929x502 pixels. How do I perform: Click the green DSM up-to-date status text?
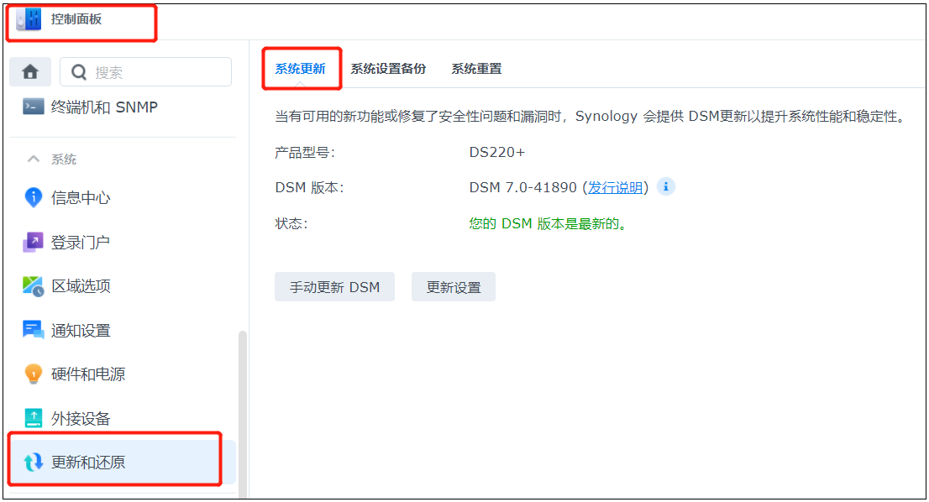click(548, 224)
